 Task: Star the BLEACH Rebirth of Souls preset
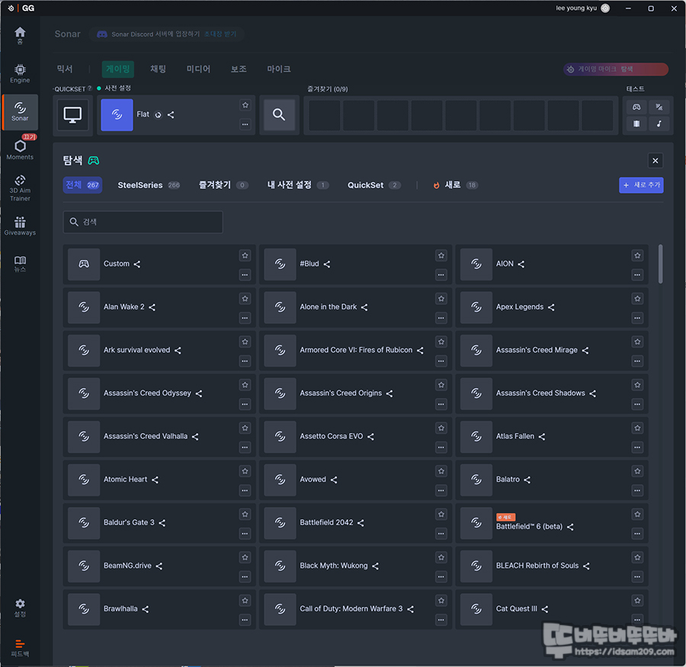pos(637,557)
